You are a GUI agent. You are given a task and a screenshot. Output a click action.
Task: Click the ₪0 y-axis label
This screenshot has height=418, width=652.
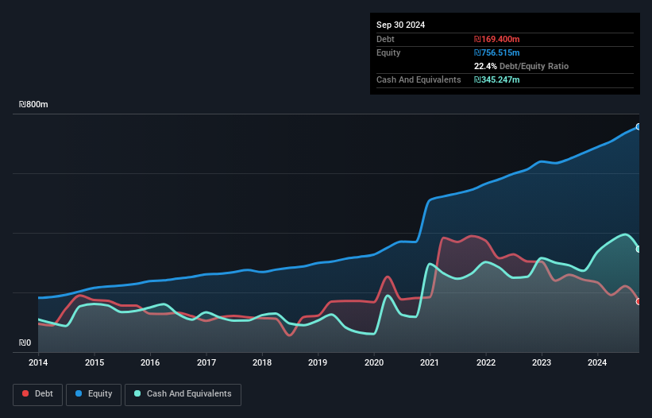[25, 343]
